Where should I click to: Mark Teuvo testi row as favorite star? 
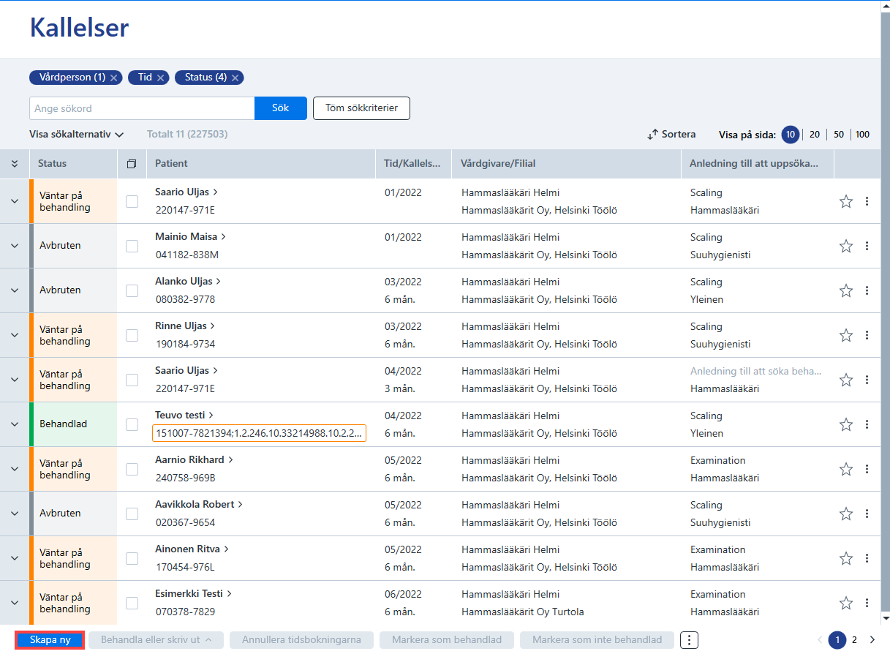[x=846, y=424]
